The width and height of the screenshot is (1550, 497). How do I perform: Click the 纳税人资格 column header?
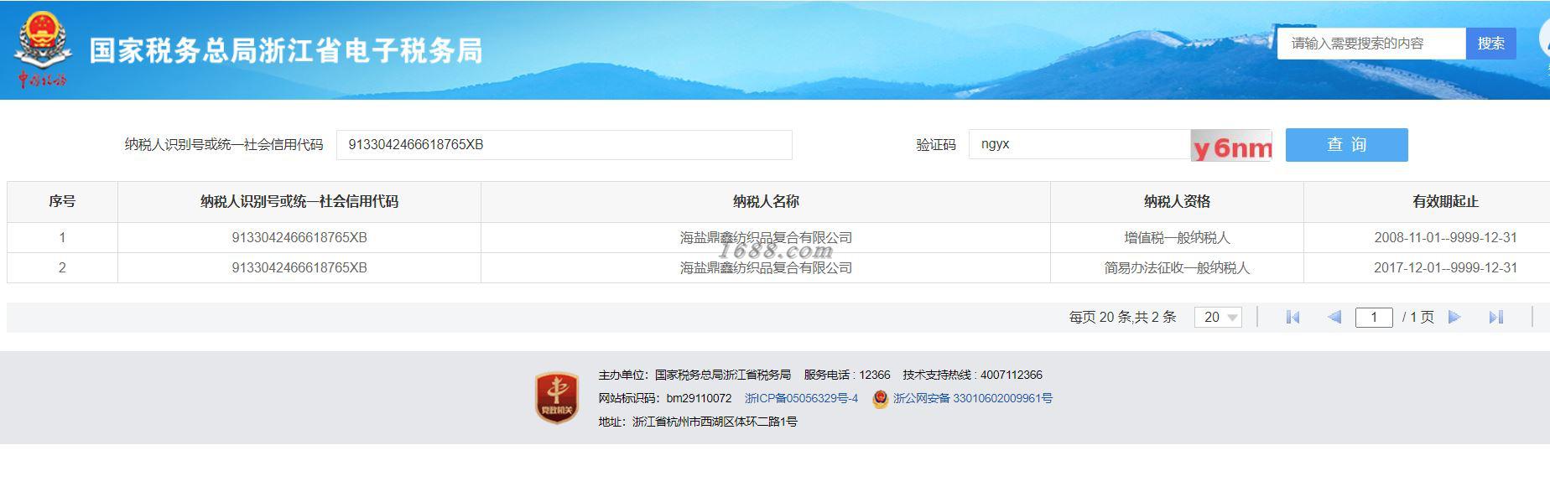pyautogui.click(x=1177, y=202)
